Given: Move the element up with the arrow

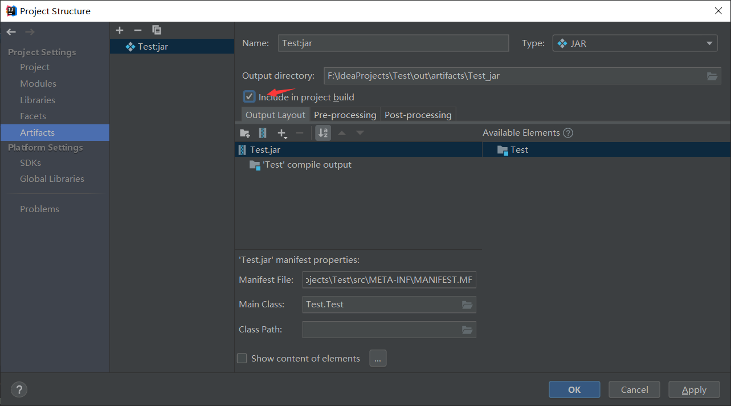Looking at the screenshot, I should 342,133.
